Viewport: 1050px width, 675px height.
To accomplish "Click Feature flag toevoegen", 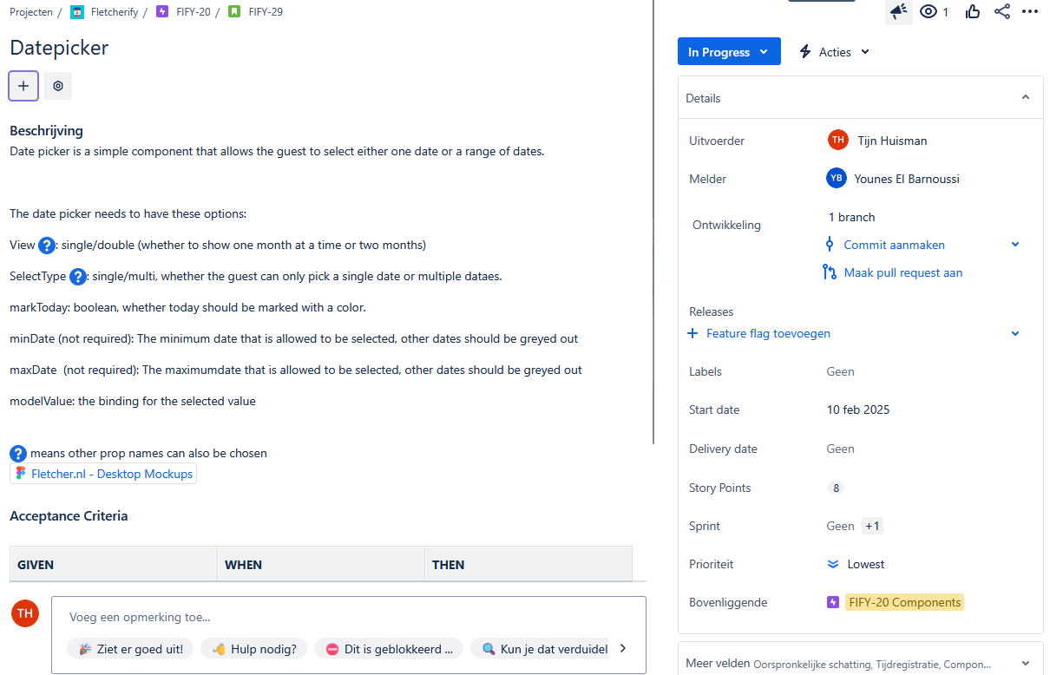I will point(767,333).
